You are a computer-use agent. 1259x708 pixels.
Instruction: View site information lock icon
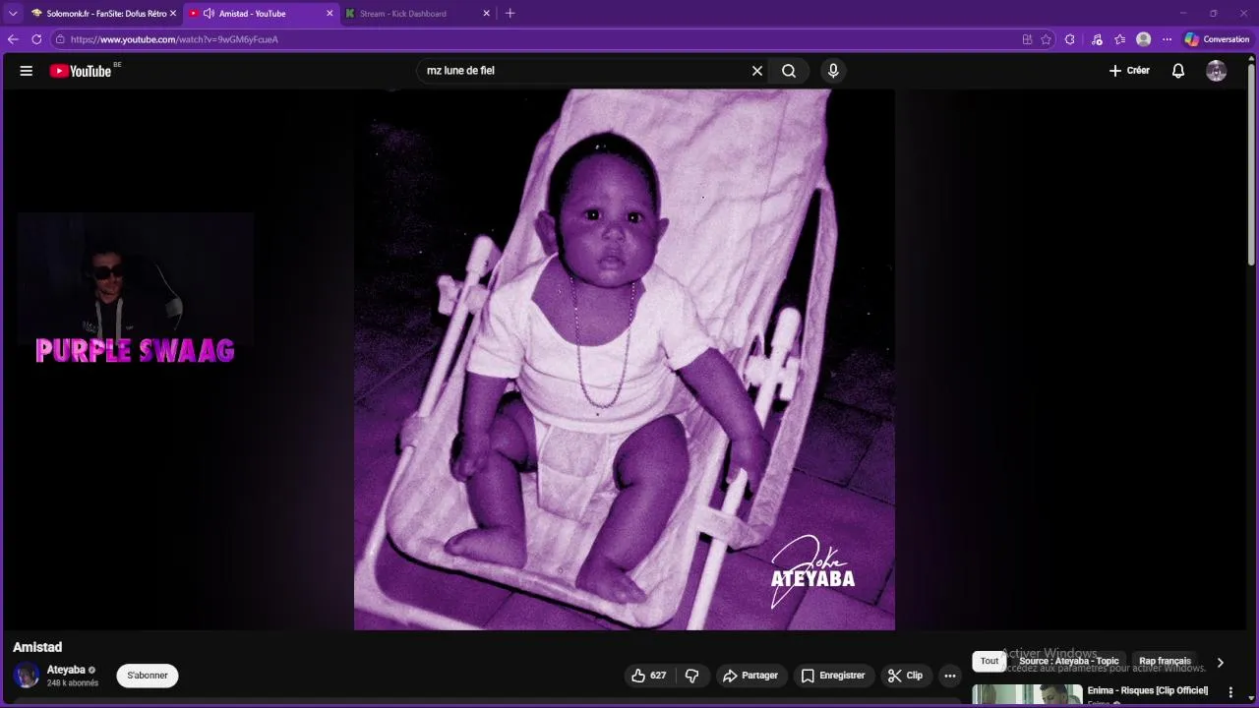click(60, 39)
